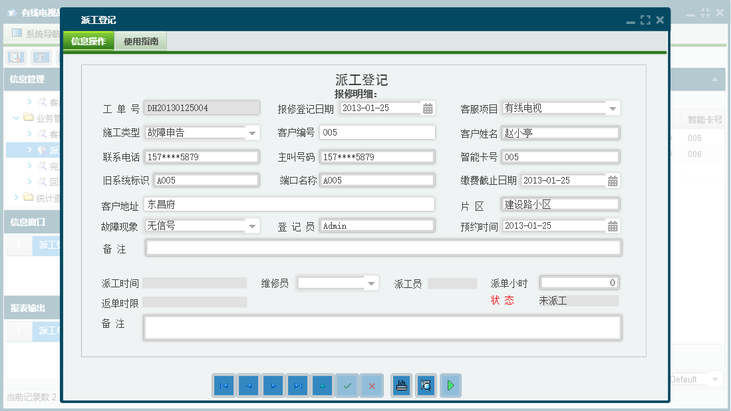Screen dimensions: 731x411
Task: Click the confirm checkmark icon
Action: pyautogui.click(x=347, y=385)
